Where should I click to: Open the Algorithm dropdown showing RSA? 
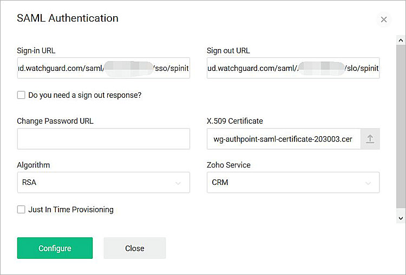pyautogui.click(x=103, y=183)
